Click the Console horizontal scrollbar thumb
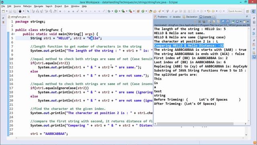The width and height of the screenshot is (257, 145). (195, 124)
